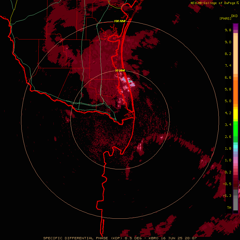The height and width of the screenshot is (240, 240).
Task: Click the 7.4 scale value
Action: (228, 66)
